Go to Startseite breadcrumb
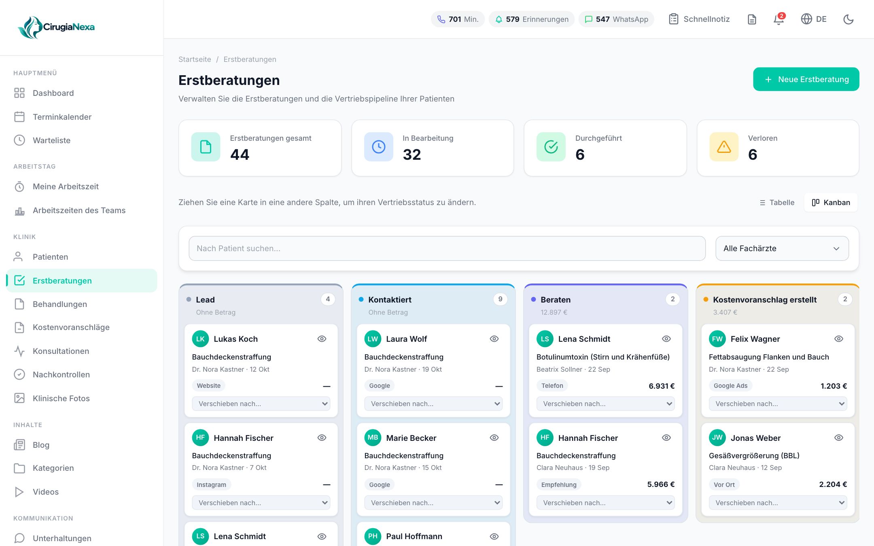874x546 pixels. [x=195, y=59]
